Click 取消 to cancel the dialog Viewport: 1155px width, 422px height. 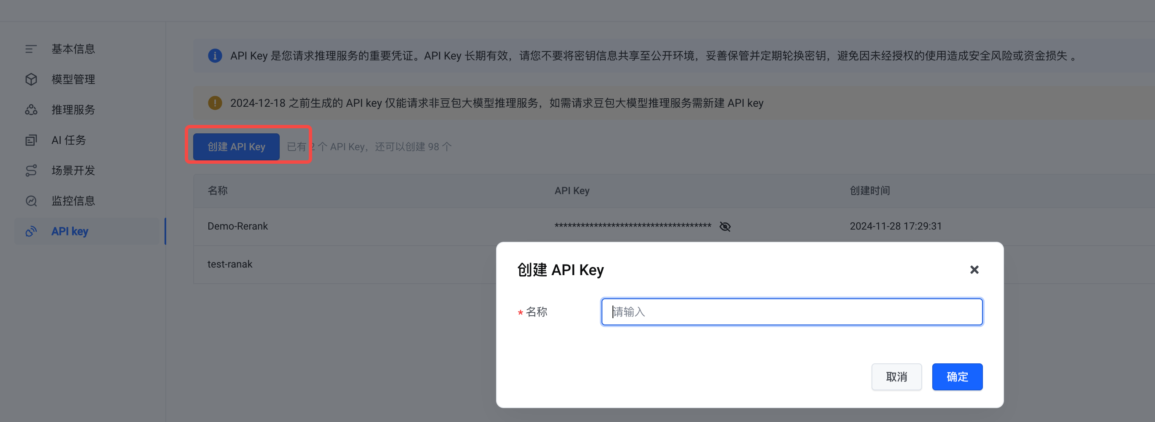896,377
